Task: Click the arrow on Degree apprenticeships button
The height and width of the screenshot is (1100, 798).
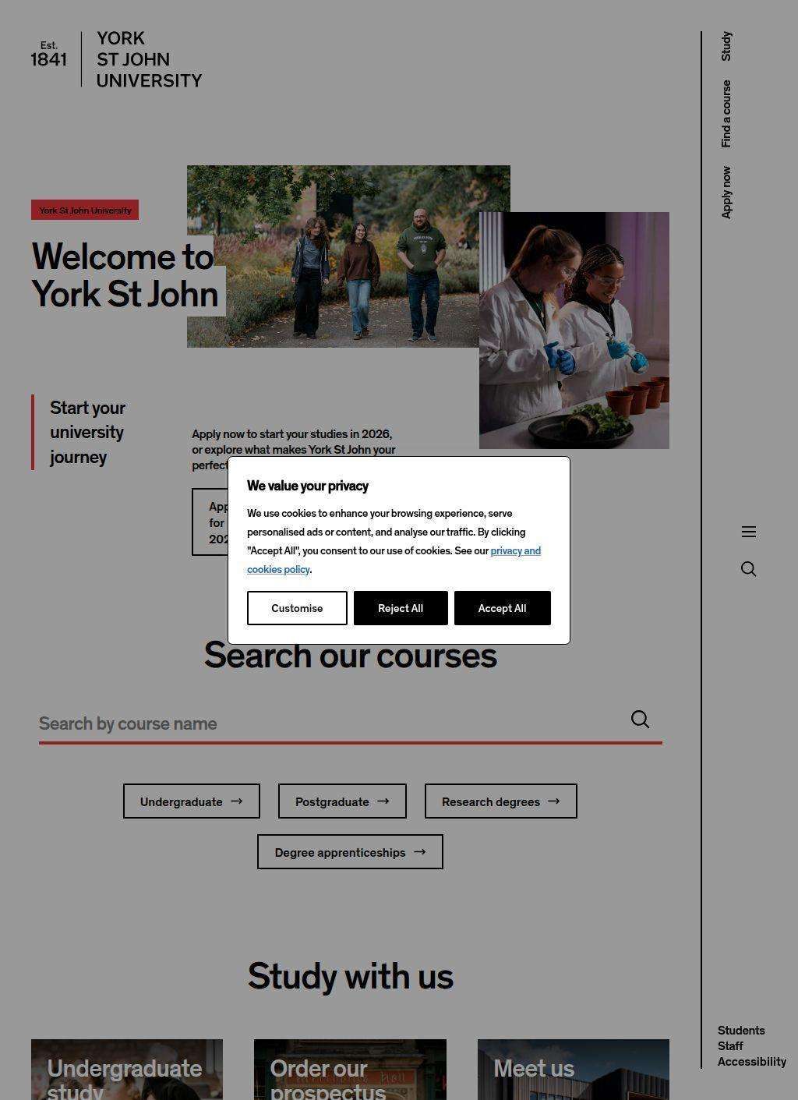Action: pos(420,851)
